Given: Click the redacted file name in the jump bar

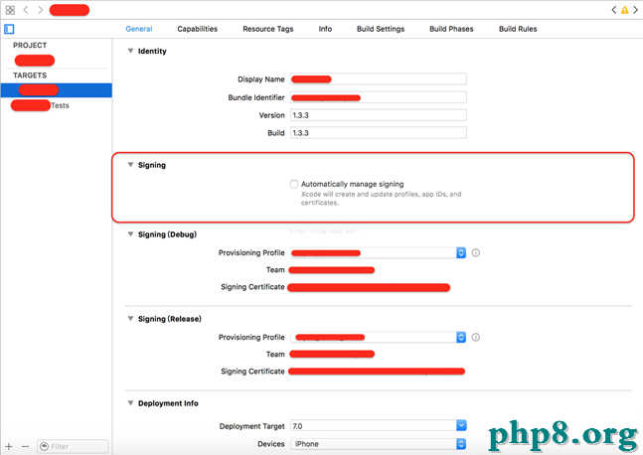Looking at the screenshot, I should pos(70,10).
